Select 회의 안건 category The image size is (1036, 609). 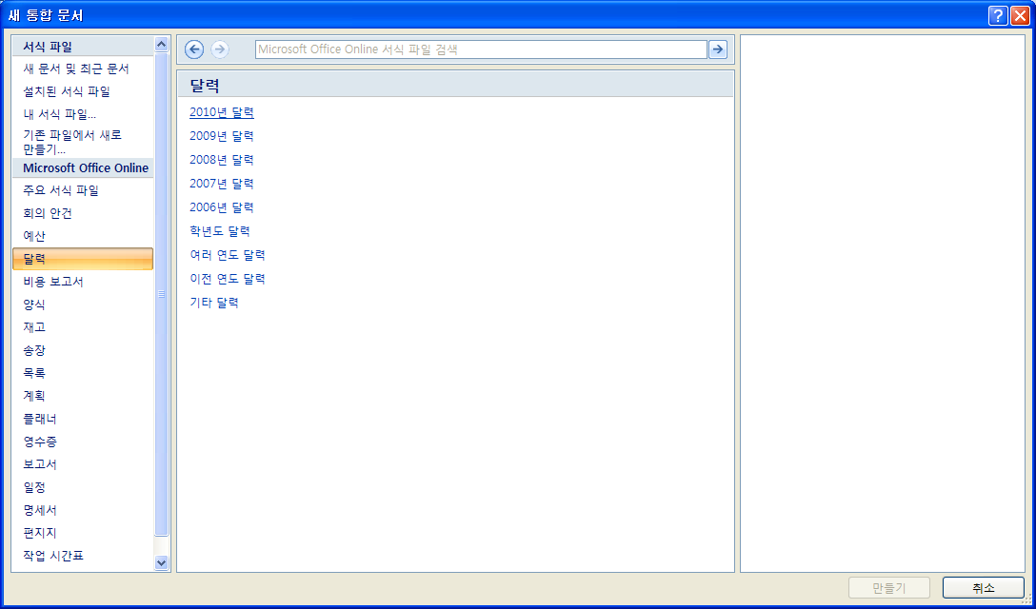pos(83,213)
